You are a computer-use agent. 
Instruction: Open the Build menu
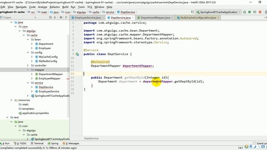coord(65,7)
